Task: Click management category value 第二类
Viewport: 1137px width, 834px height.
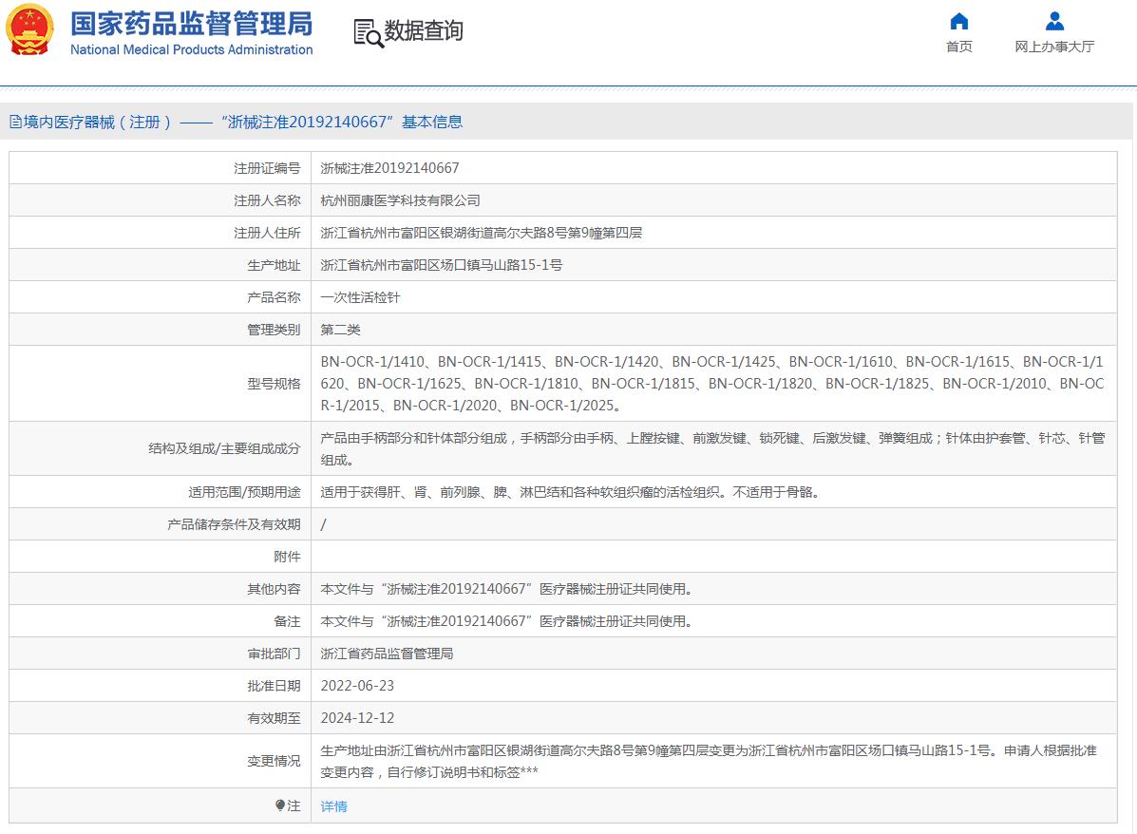Action: 341,330
